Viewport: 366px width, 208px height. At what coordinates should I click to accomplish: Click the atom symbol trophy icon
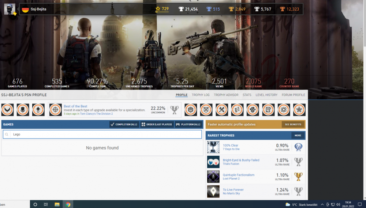click(x=284, y=110)
